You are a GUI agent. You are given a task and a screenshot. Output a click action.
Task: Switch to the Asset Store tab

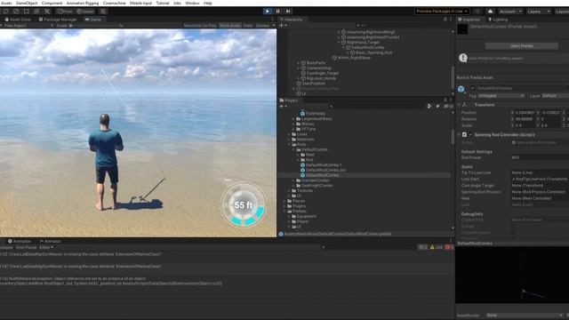18,20
